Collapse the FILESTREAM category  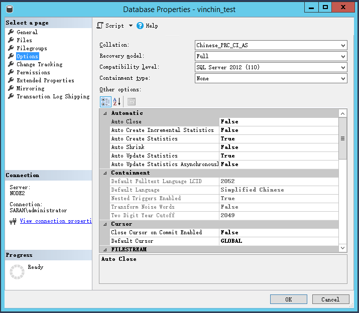105,250
